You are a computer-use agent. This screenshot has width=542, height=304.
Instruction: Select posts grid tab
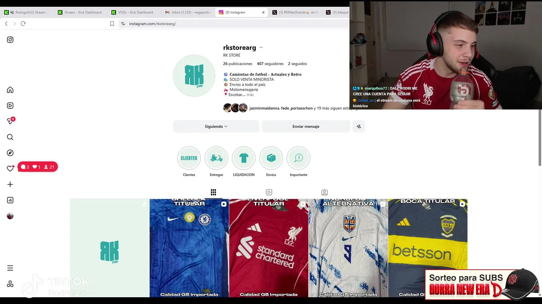[213, 193]
